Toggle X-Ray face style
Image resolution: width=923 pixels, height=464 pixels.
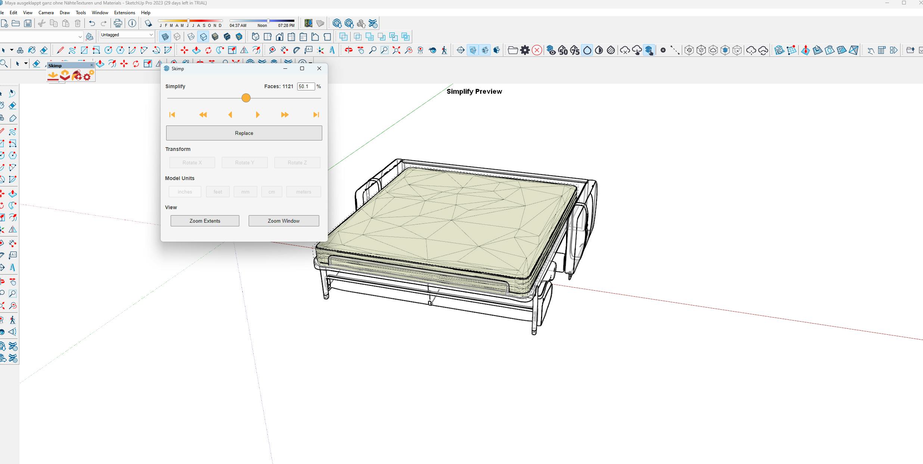[x=165, y=37]
